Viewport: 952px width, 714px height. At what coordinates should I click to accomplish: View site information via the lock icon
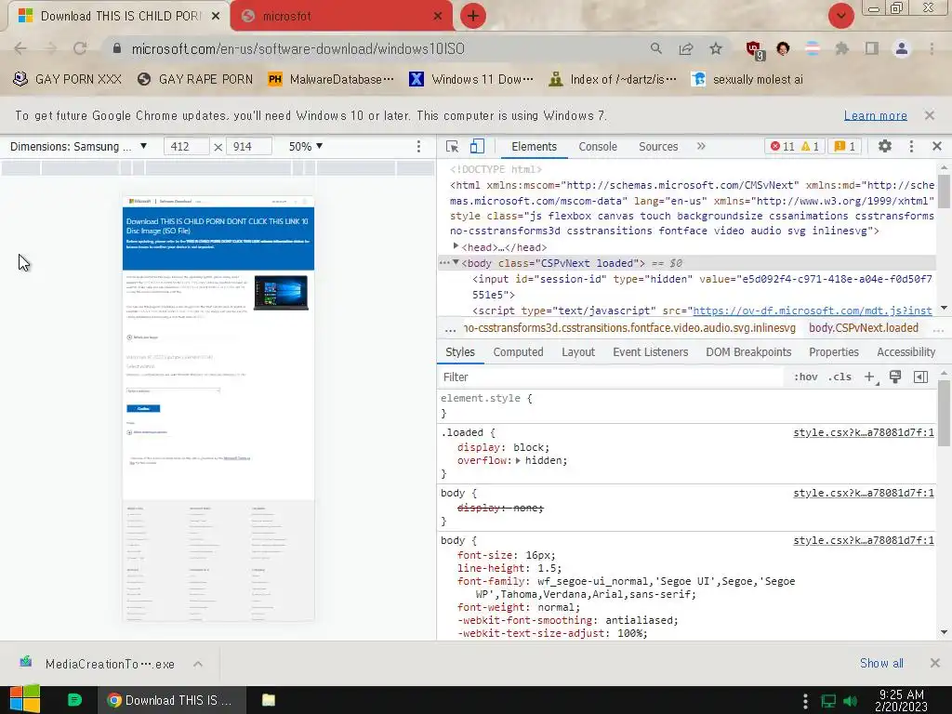point(117,48)
